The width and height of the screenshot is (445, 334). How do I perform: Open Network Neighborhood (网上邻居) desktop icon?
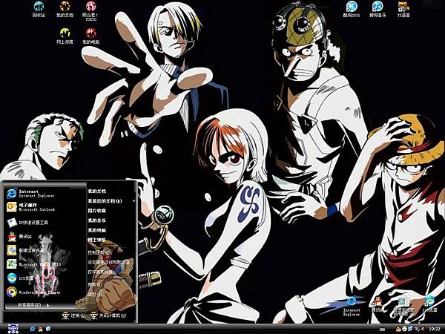coord(65,36)
